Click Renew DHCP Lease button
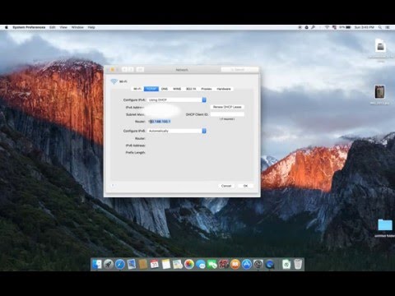This screenshot has width=395, height=296. pos(227,107)
